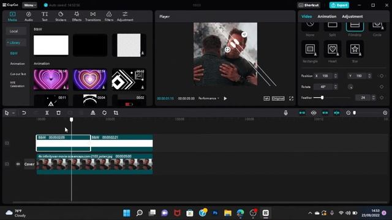
Task: Click the Undo arrow in timeline toolbar
Action: pyautogui.click(x=24, y=112)
